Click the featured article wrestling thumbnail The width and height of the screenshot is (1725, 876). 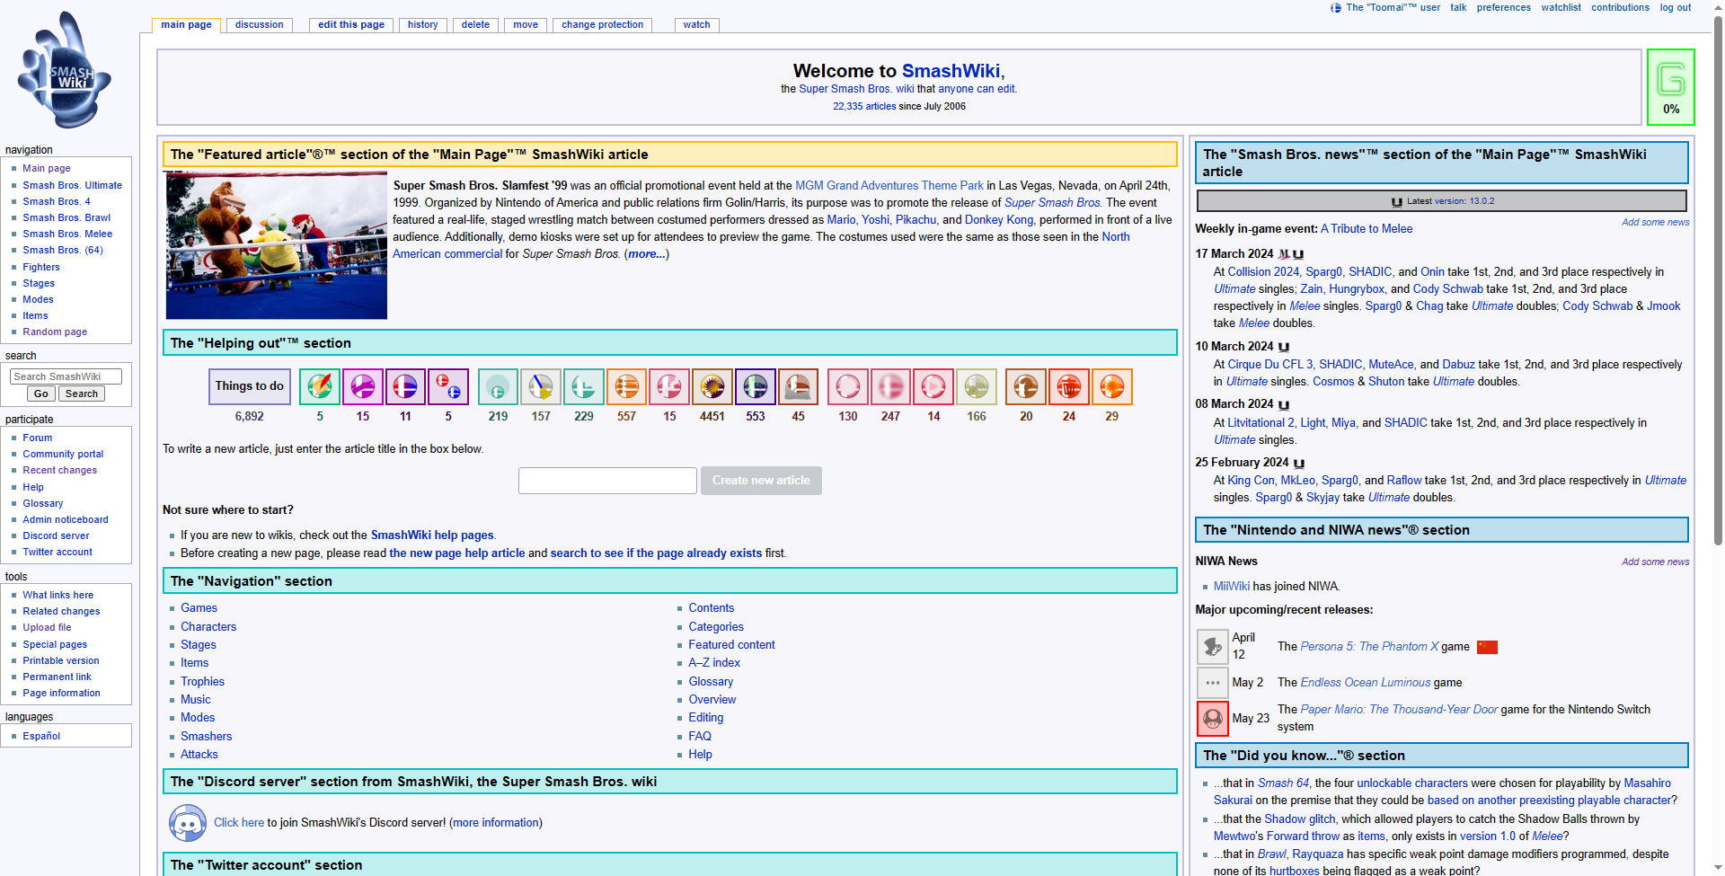point(277,246)
